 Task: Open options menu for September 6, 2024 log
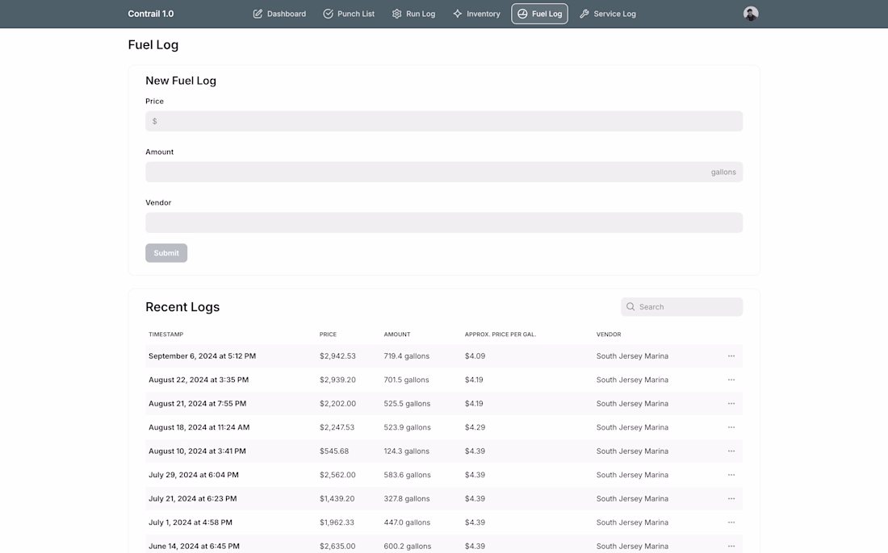tap(731, 356)
